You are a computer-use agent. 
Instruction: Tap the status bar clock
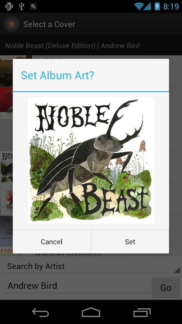click(171, 6)
